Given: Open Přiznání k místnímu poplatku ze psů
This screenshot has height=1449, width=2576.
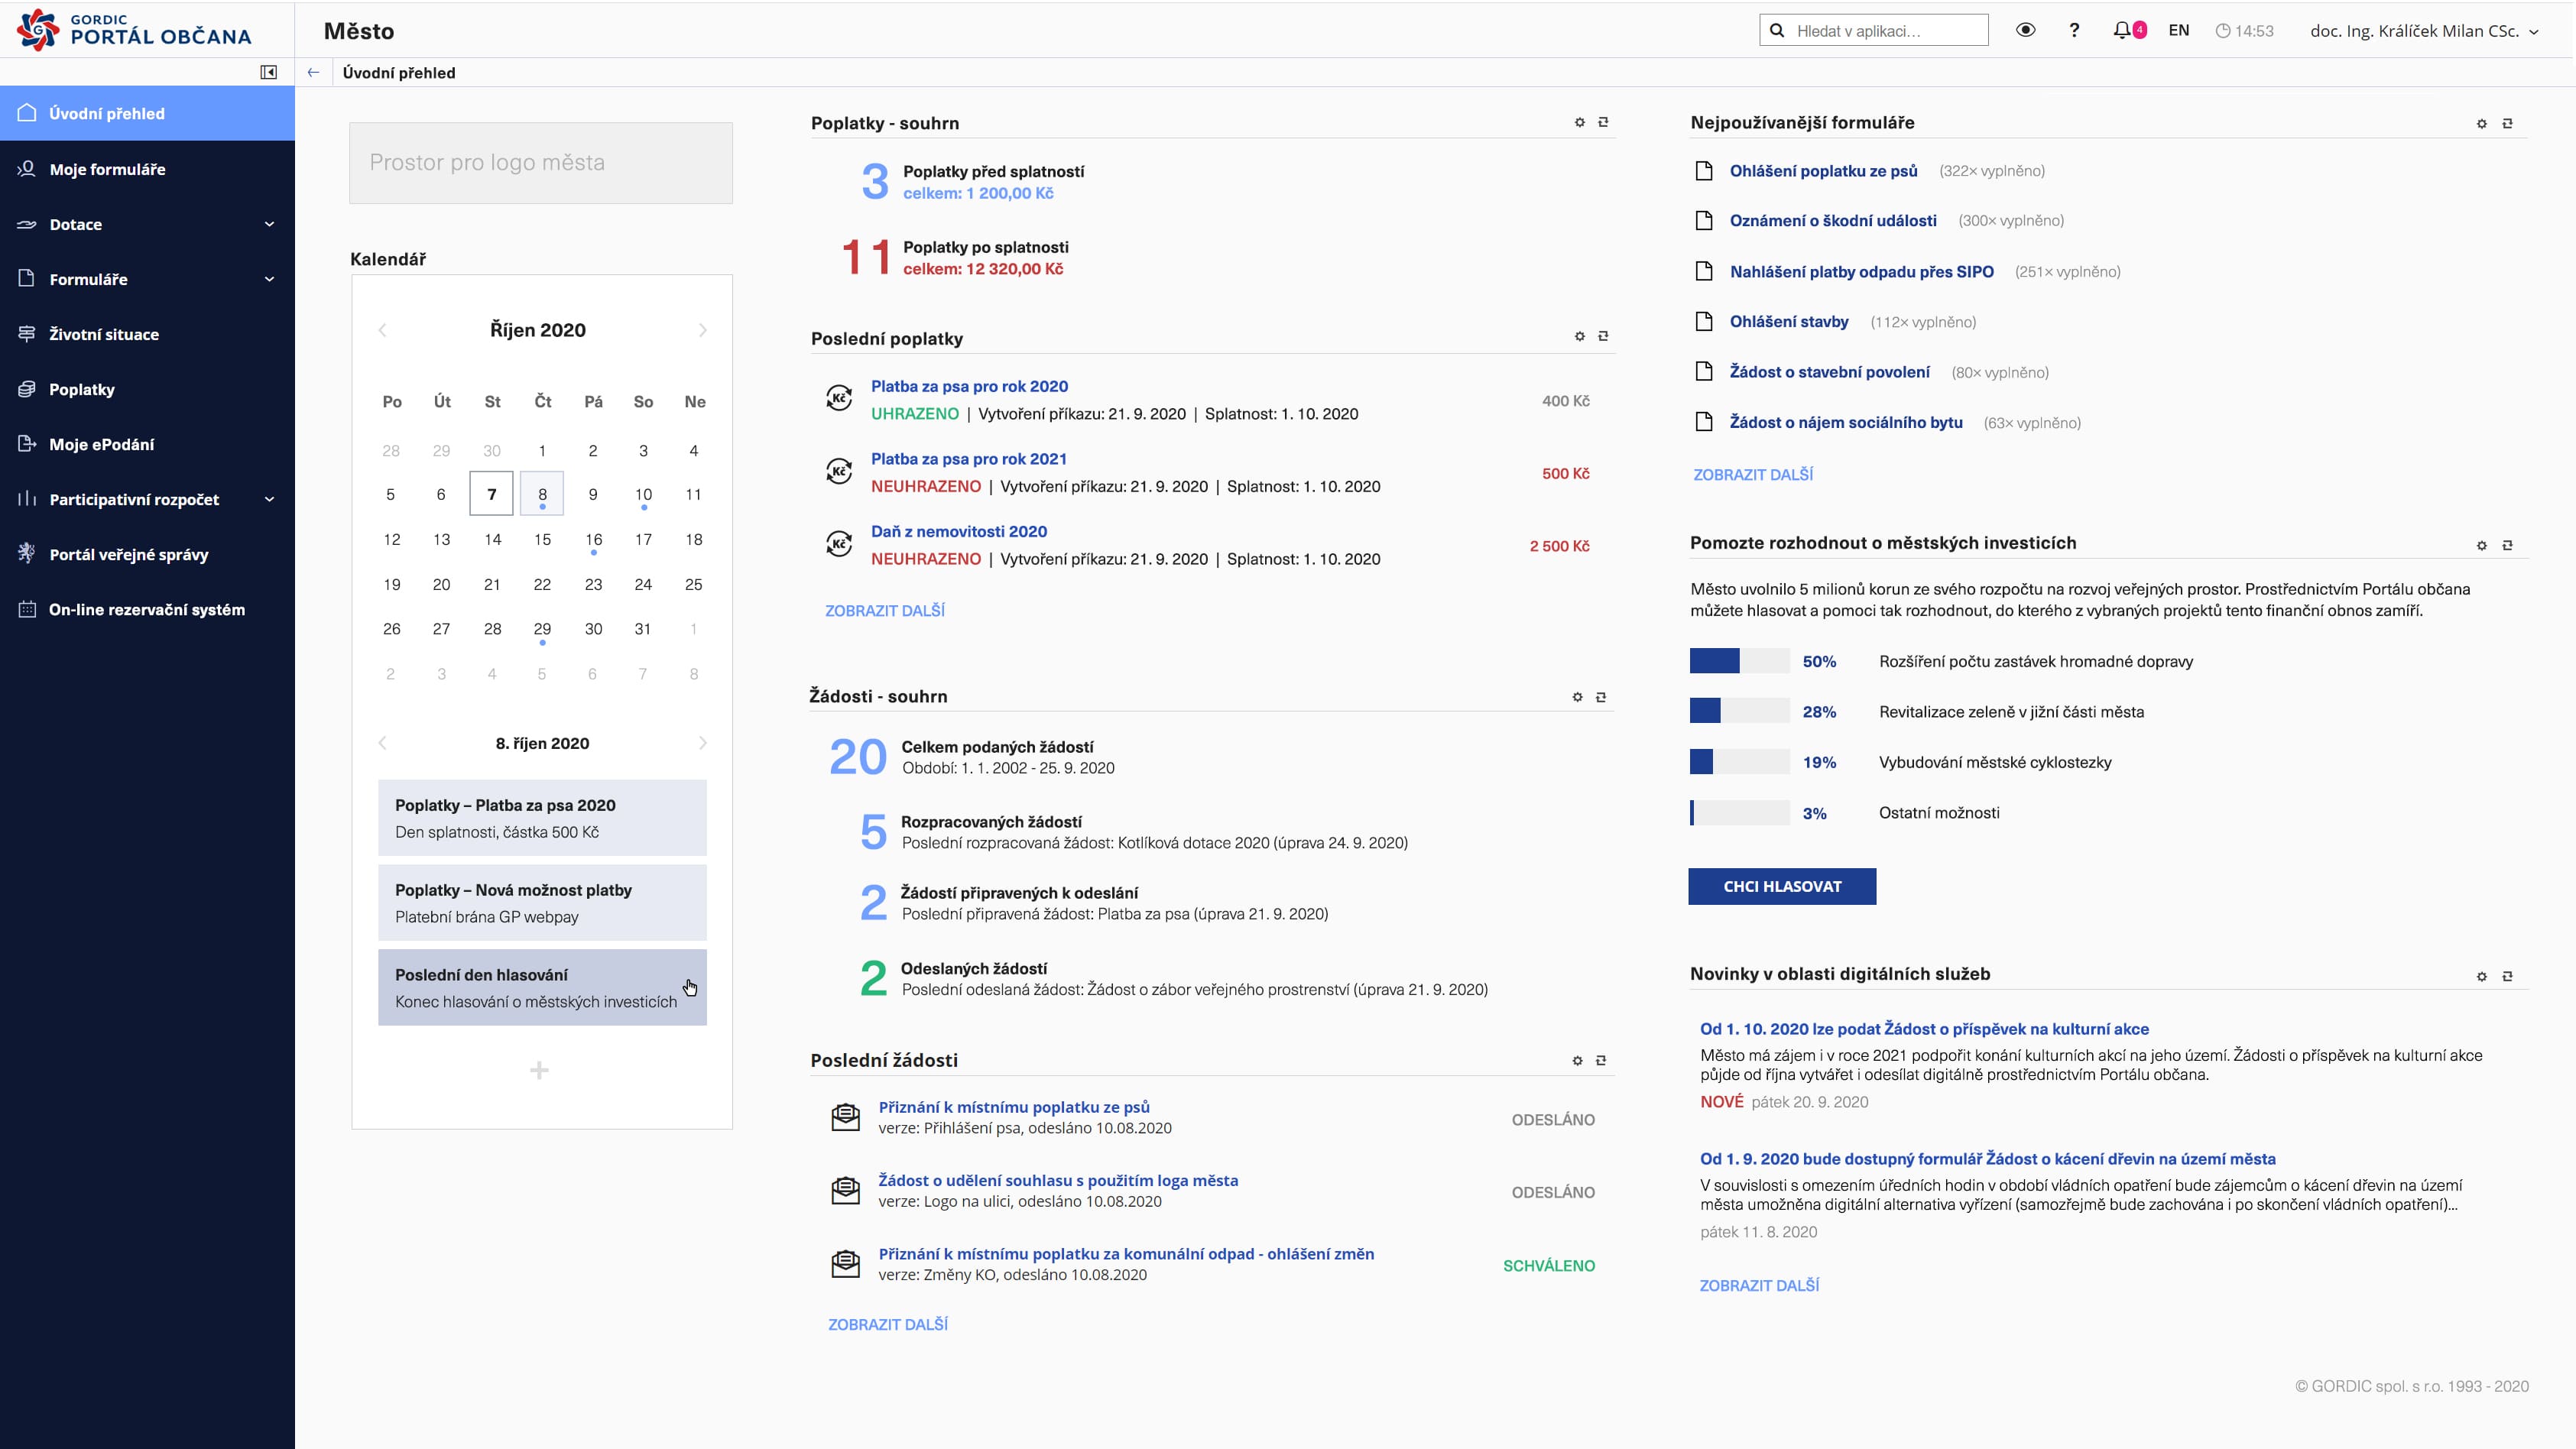Looking at the screenshot, I should 1014,1107.
